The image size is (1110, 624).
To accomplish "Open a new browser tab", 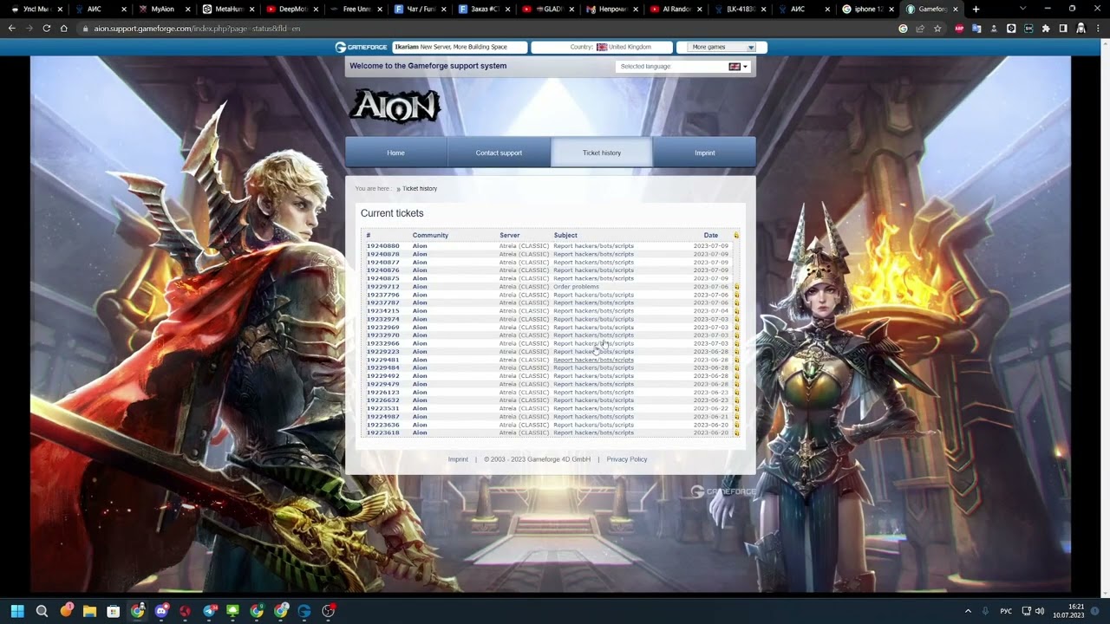I will [976, 9].
